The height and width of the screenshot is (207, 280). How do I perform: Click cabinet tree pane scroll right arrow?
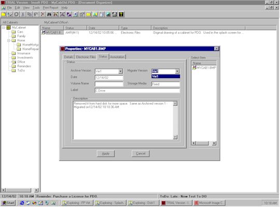tap(36, 190)
